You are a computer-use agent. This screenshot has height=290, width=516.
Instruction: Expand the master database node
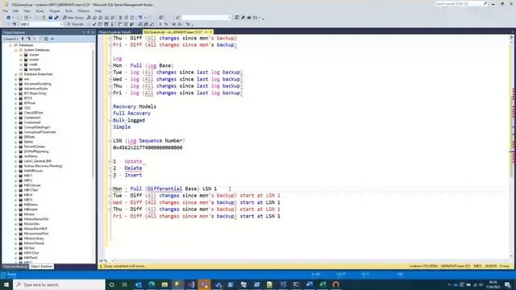(21, 55)
